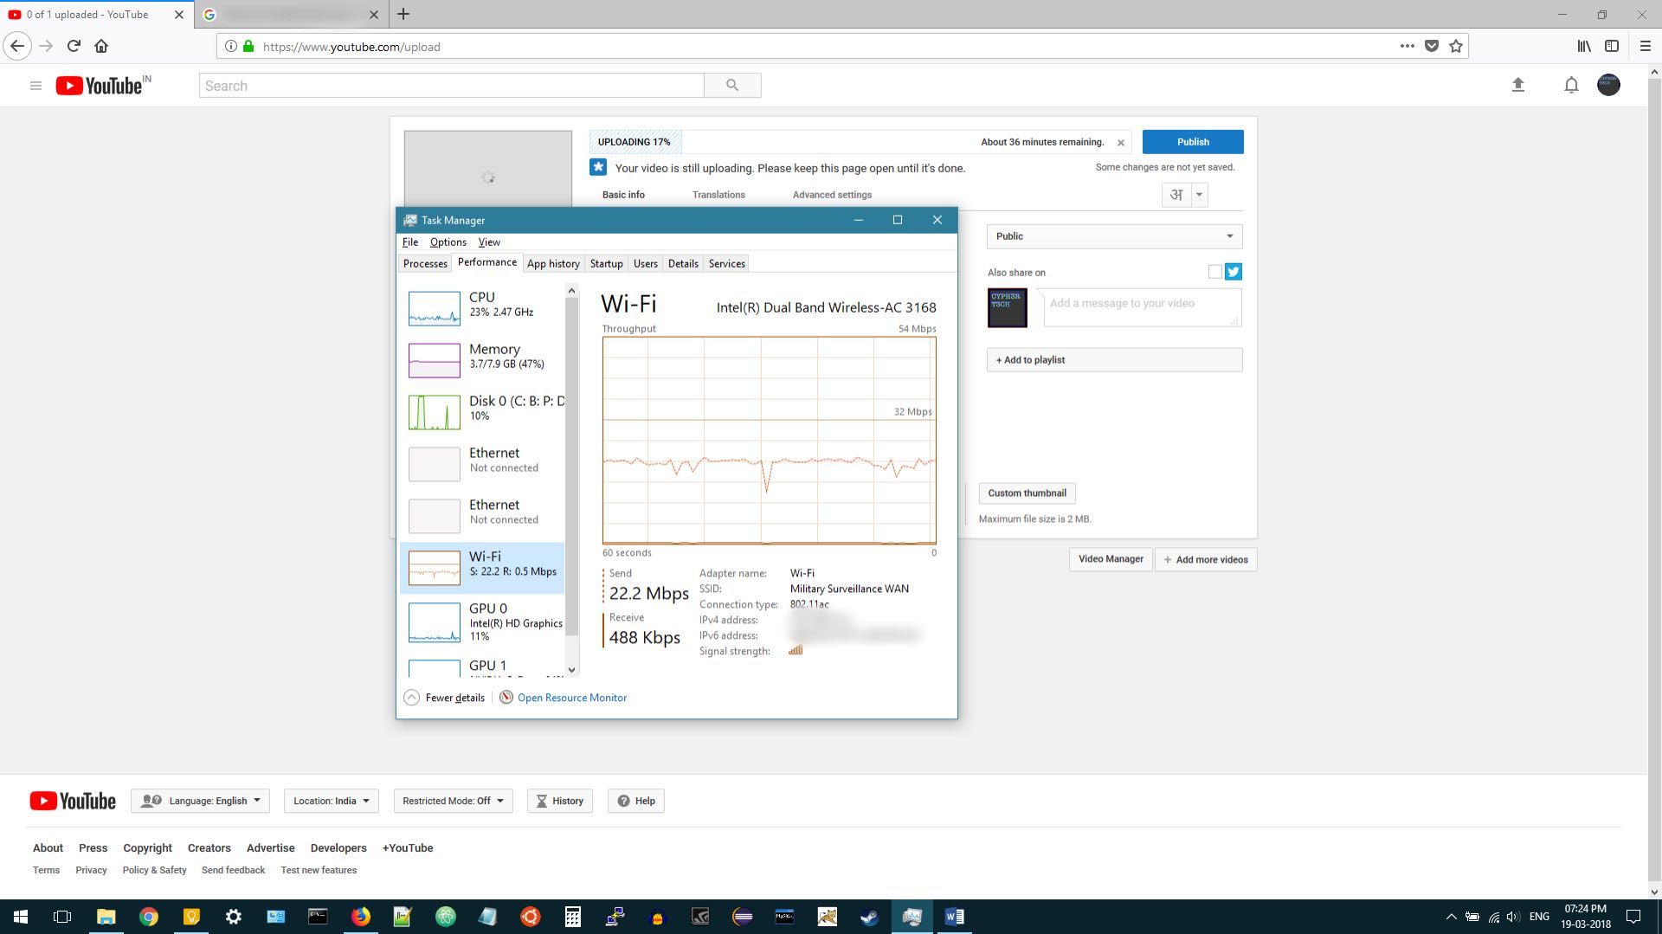Open Video Manager button
This screenshot has width=1662, height=934.
coord(1111,559)
